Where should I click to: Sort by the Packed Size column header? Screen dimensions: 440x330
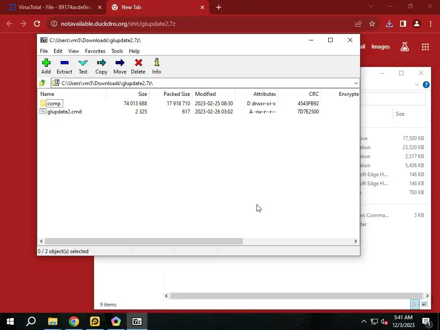[171, 94]
